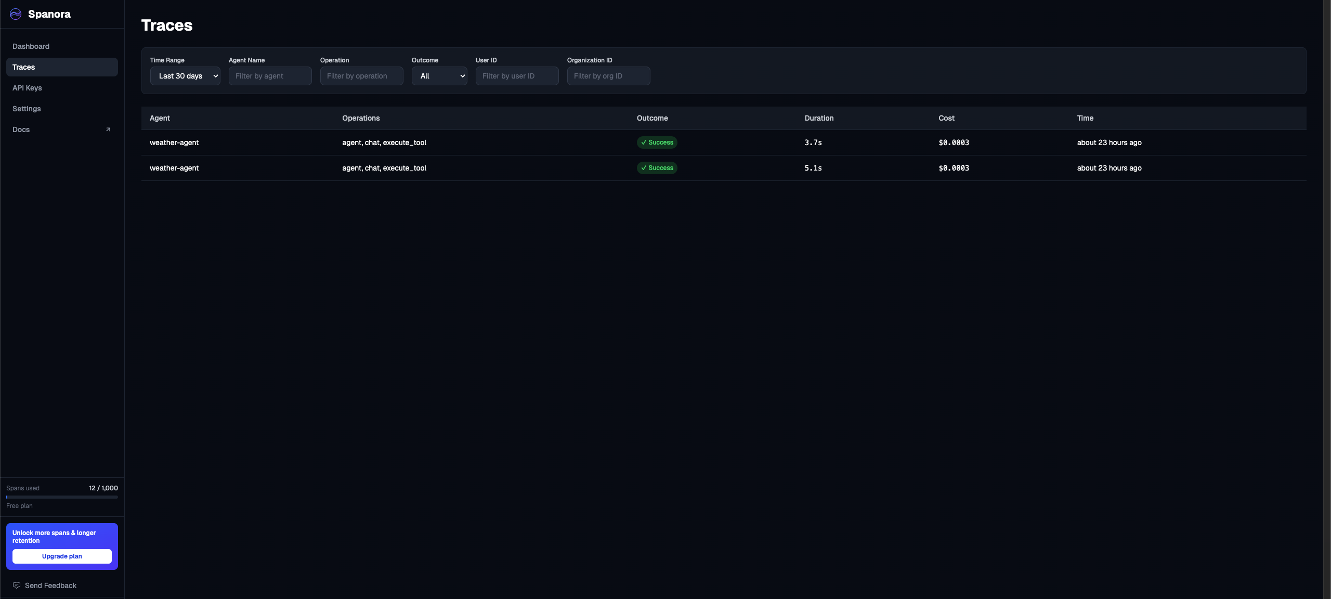Click Send Feedback
This screenshot has height=599, width=1331.
point(50,585)
